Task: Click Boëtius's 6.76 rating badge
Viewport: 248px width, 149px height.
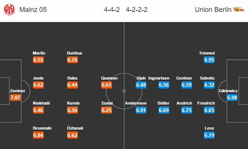Action: tap(72, 60)
